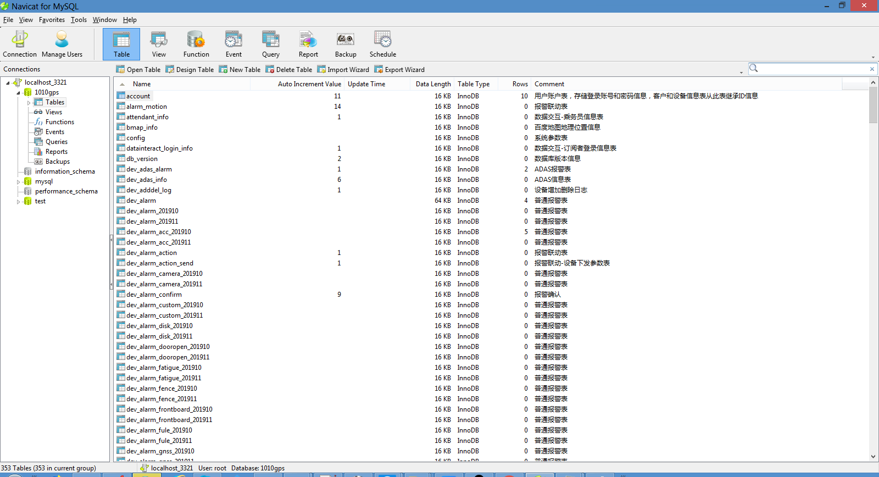Click Delete Table button
This screenshot has width=879, height=477.
(x=289, y=69)
